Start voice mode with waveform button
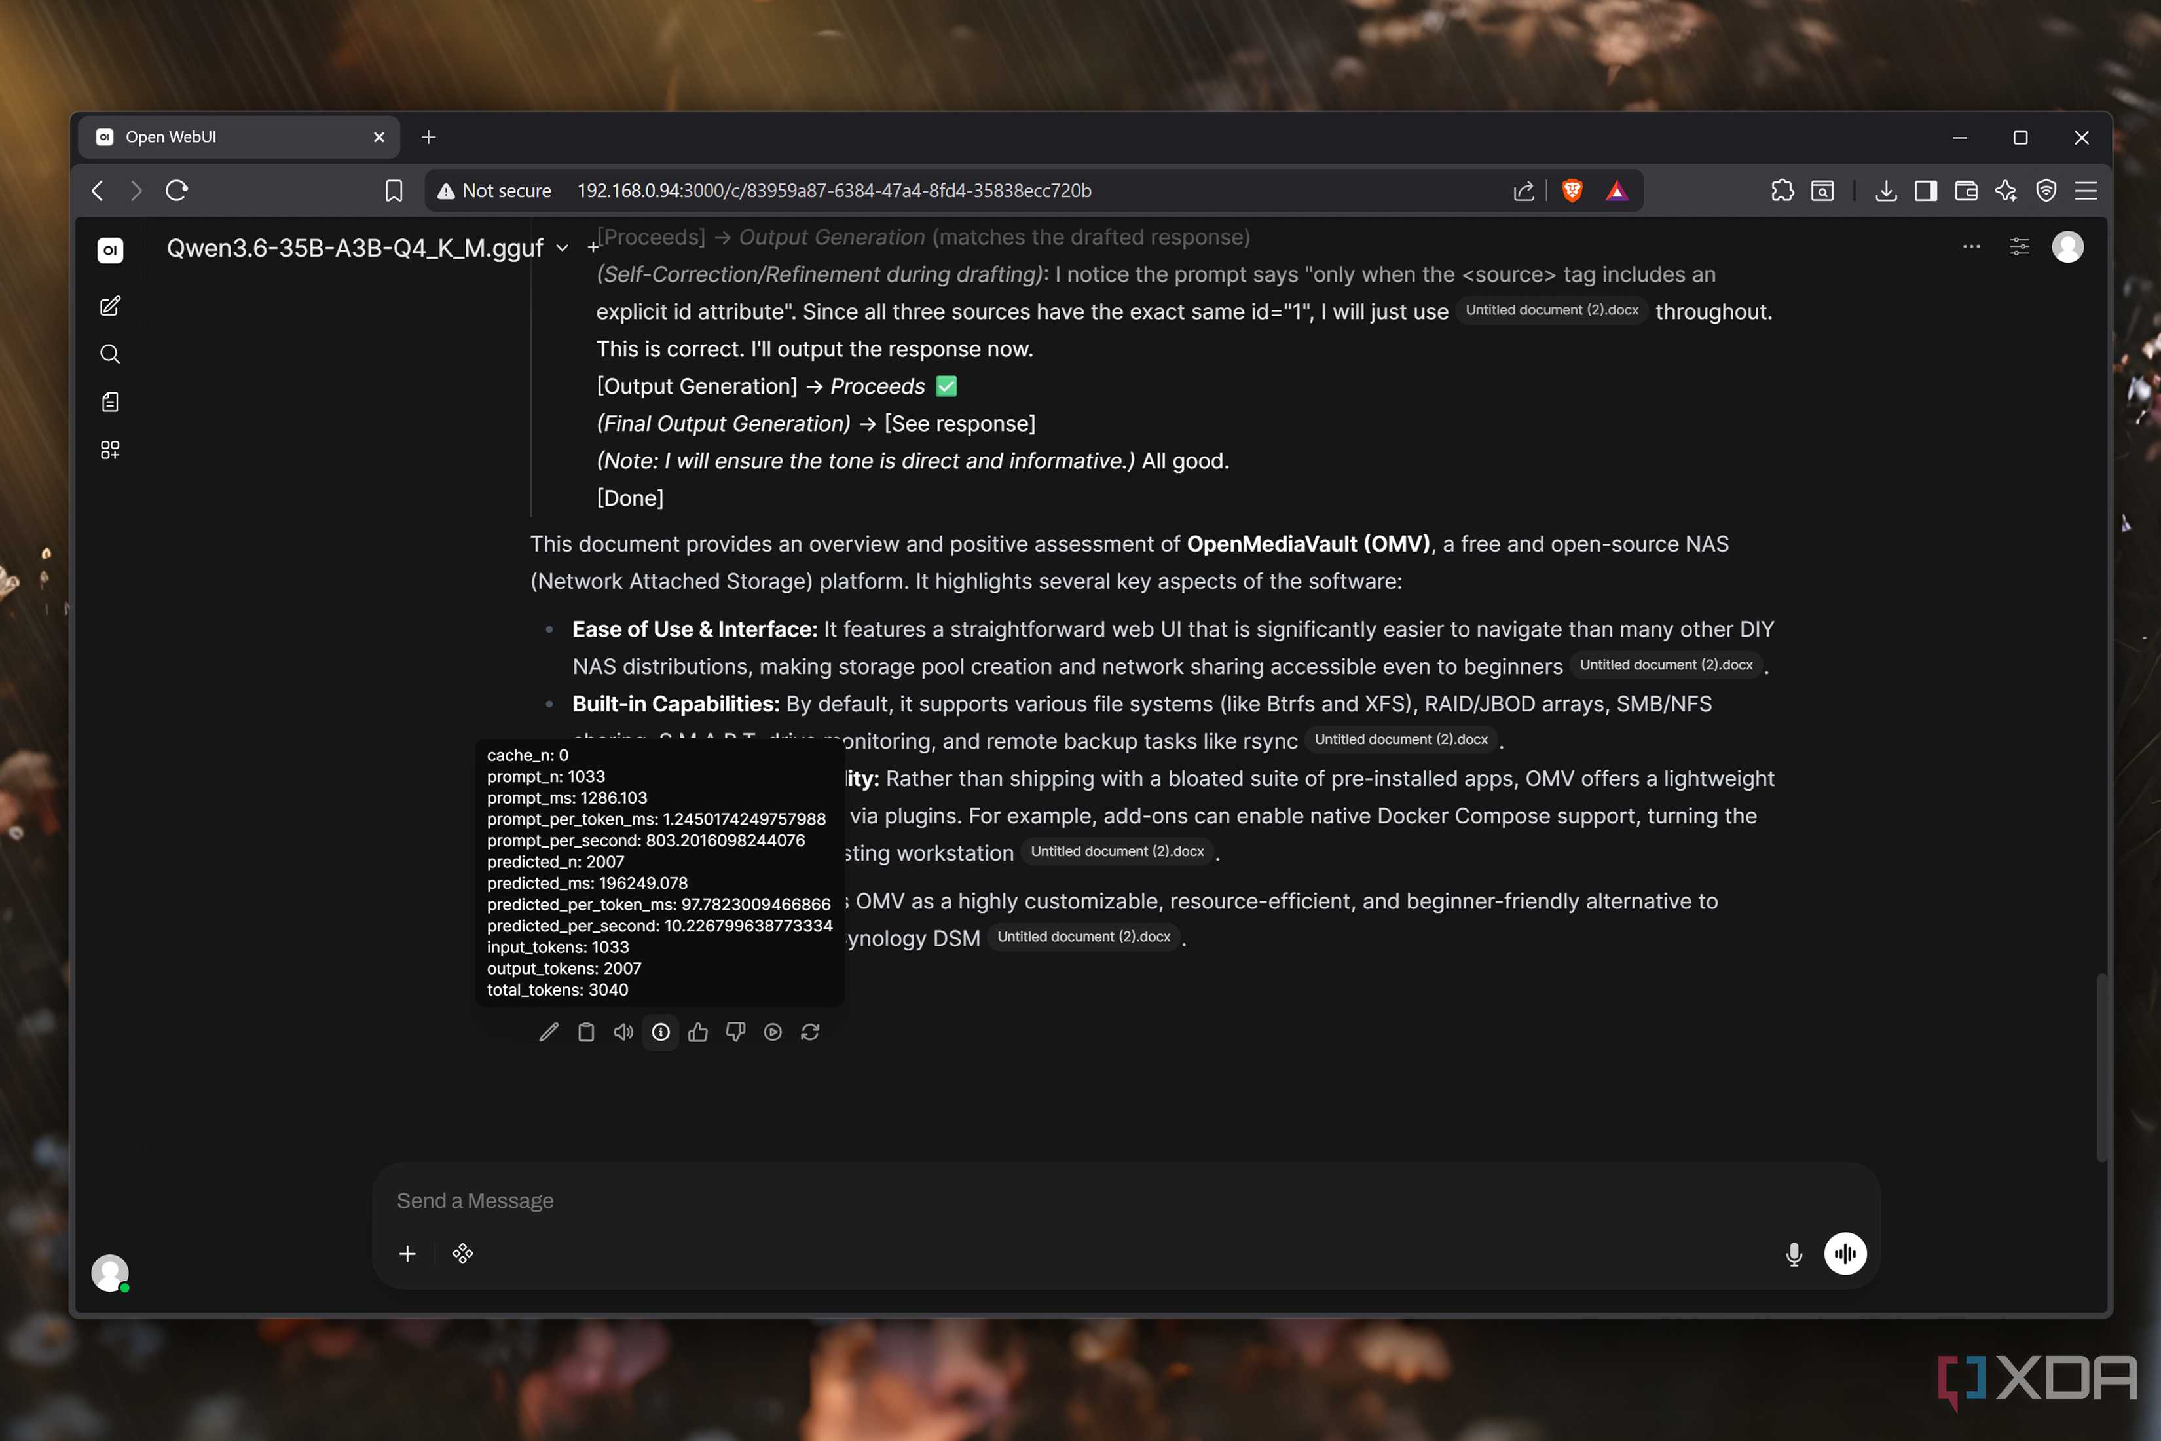2161x1441 pixels. (1845, 1254)
